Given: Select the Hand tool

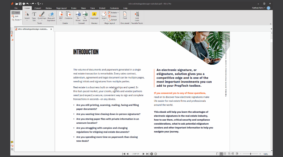Looking at the screenshot, I should coord(16,13).
